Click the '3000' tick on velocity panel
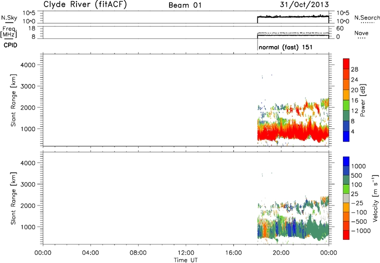 pyautogui.click(x=28, y=184)
